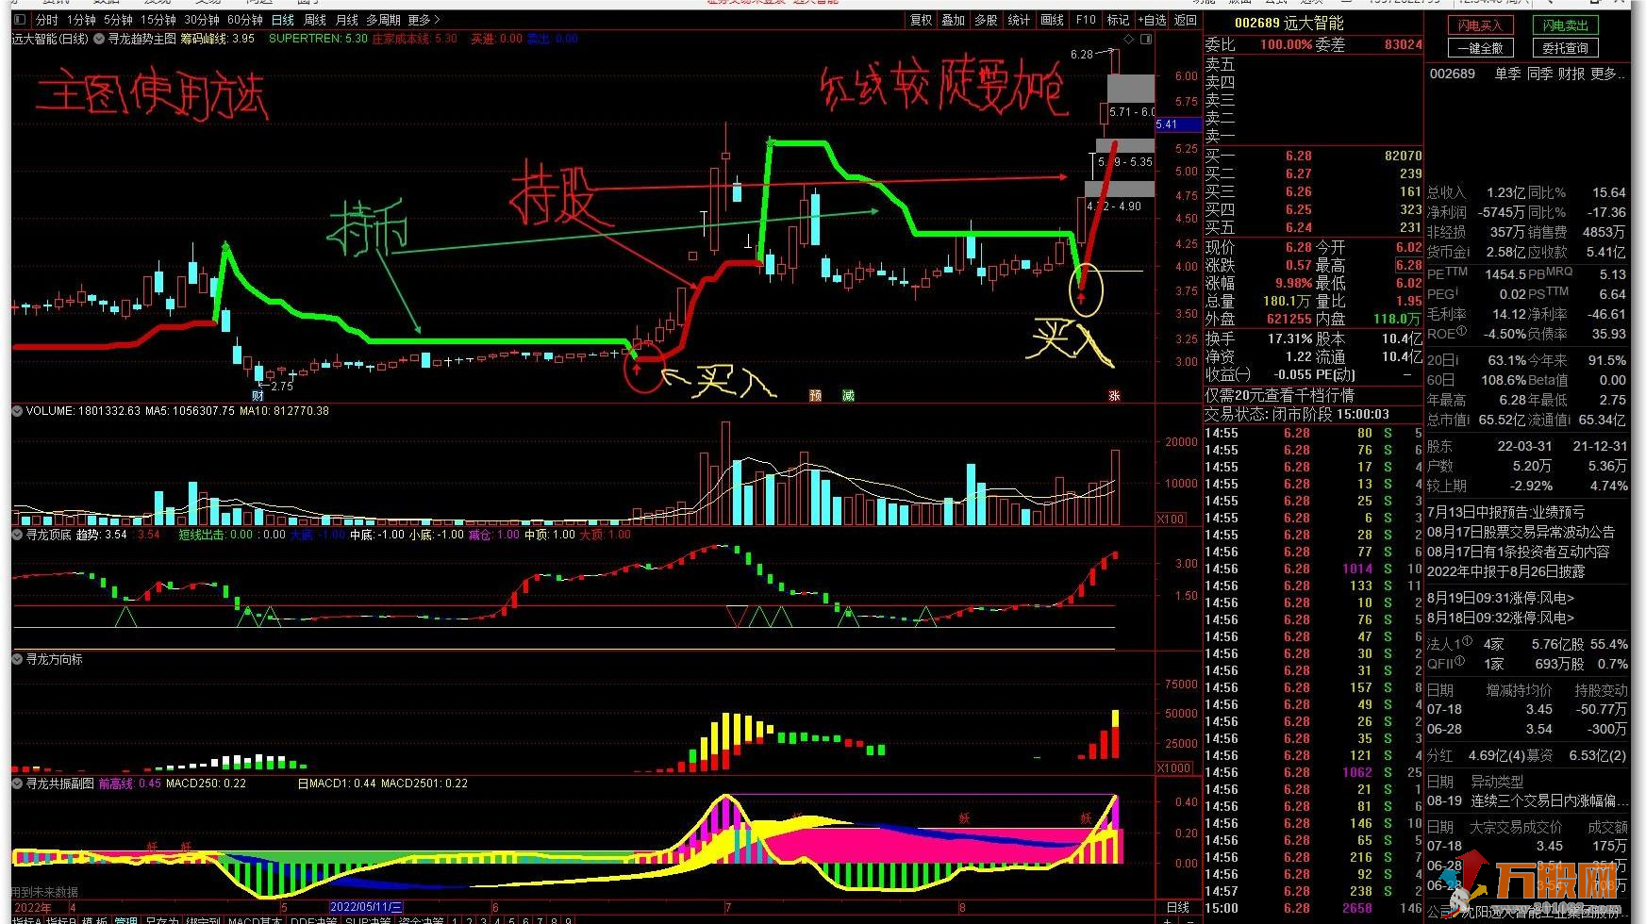The width and height of the screenshot is (1646, 924).
Task: Click the 多股 multi-stock button
Action: pos(987,20)
